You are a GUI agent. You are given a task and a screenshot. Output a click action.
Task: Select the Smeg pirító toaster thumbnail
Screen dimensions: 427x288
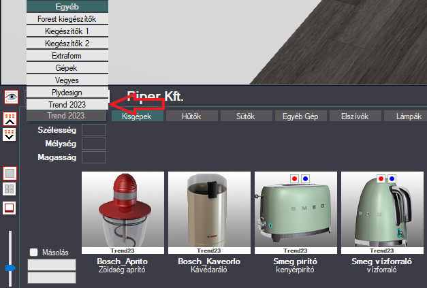coord(296,212)
